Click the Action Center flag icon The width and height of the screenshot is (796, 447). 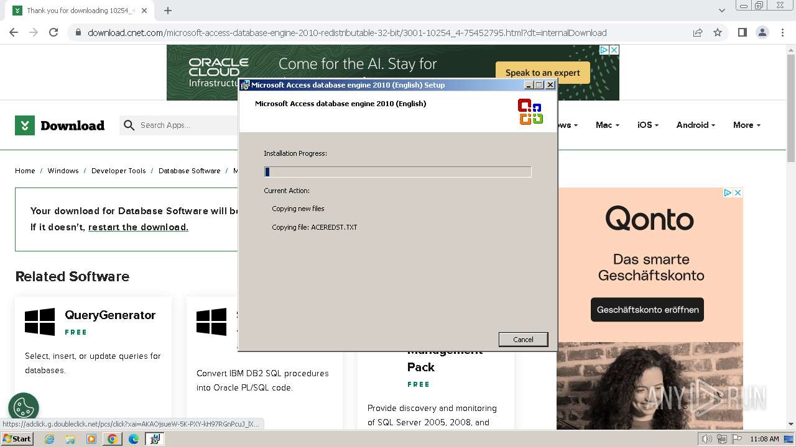click(x=736, y=439)
